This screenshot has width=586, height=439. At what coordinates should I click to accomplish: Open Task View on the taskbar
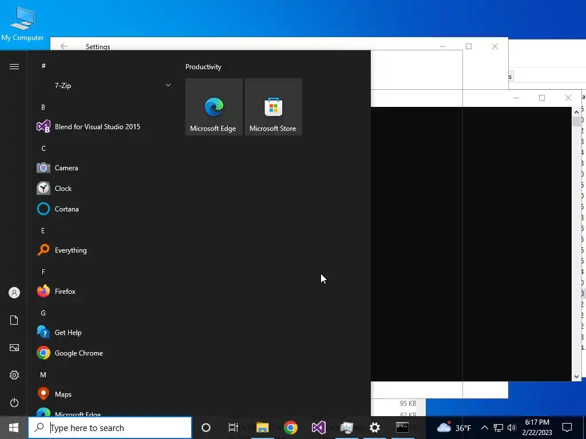coord(233,428)
